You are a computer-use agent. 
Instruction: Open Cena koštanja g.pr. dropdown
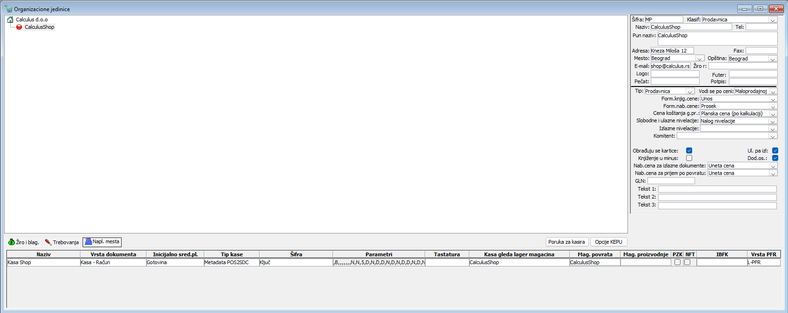773,114
